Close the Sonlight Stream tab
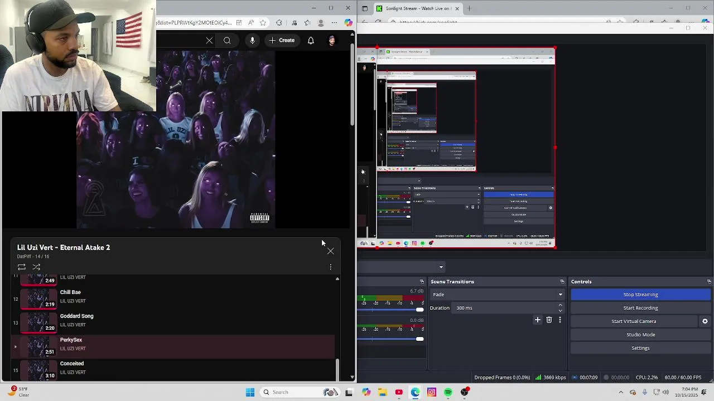 pos(457,8)
